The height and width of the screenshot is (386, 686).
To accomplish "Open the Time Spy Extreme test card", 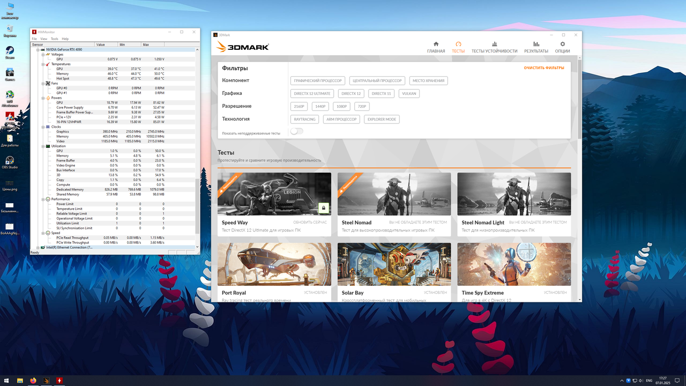I will [x=514, y=272].
